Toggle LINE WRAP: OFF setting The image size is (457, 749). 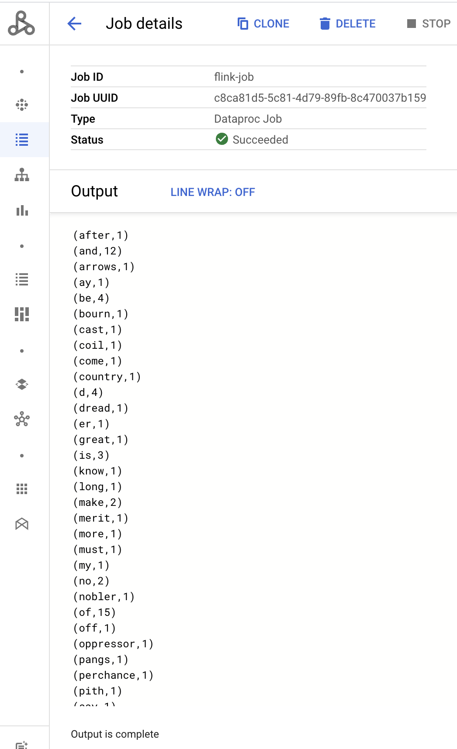[x=213, y=192]
